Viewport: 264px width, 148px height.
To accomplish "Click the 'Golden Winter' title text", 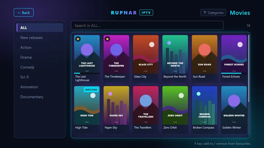I will tap(232, 128).
